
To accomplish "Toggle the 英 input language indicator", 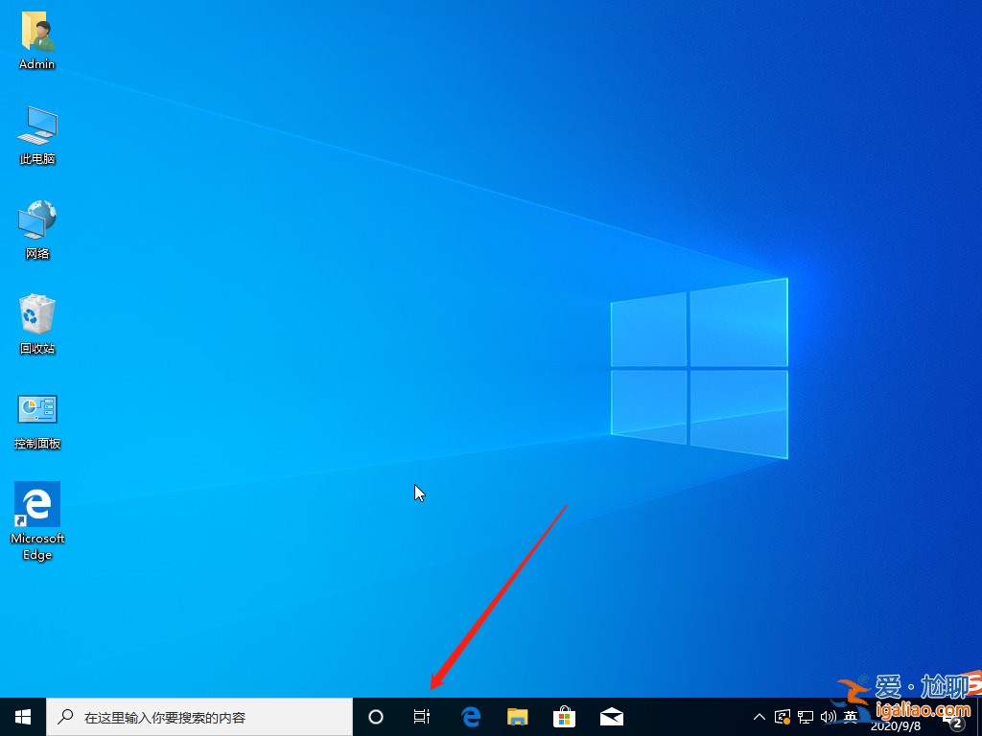I will pos(852,716).
